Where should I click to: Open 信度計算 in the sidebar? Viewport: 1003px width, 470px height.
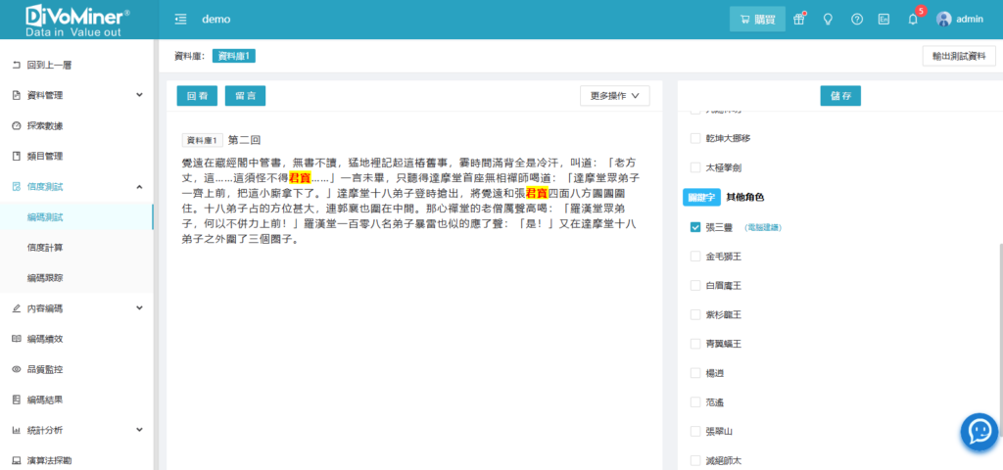(x=46, y=248)
